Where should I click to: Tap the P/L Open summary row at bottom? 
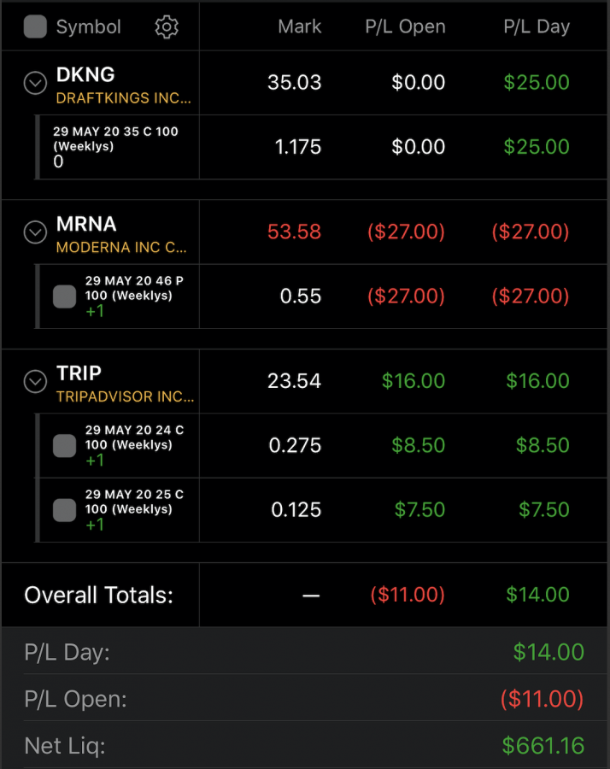click(304, 698)
